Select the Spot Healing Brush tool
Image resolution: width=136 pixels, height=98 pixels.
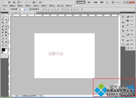3,26
